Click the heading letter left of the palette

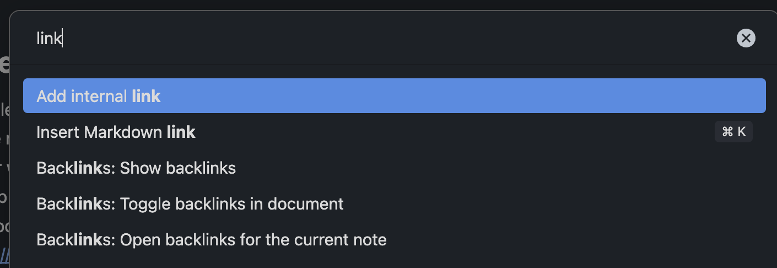pyautogui.click(x=4, y=65)
